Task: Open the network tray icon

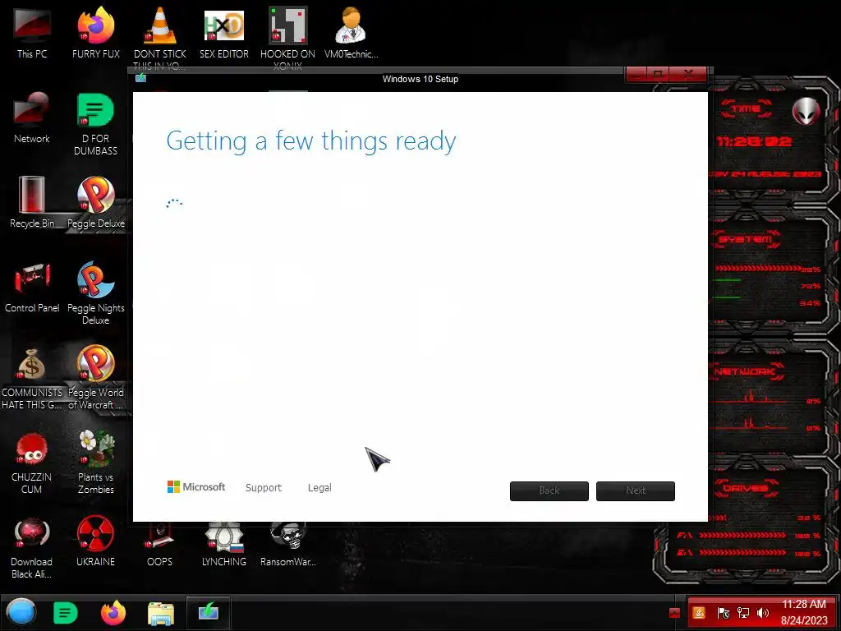Action: 742,613
